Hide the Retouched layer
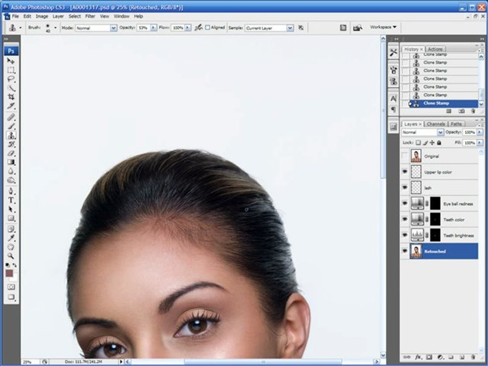The image size is (488, 366). coord(405,251)
